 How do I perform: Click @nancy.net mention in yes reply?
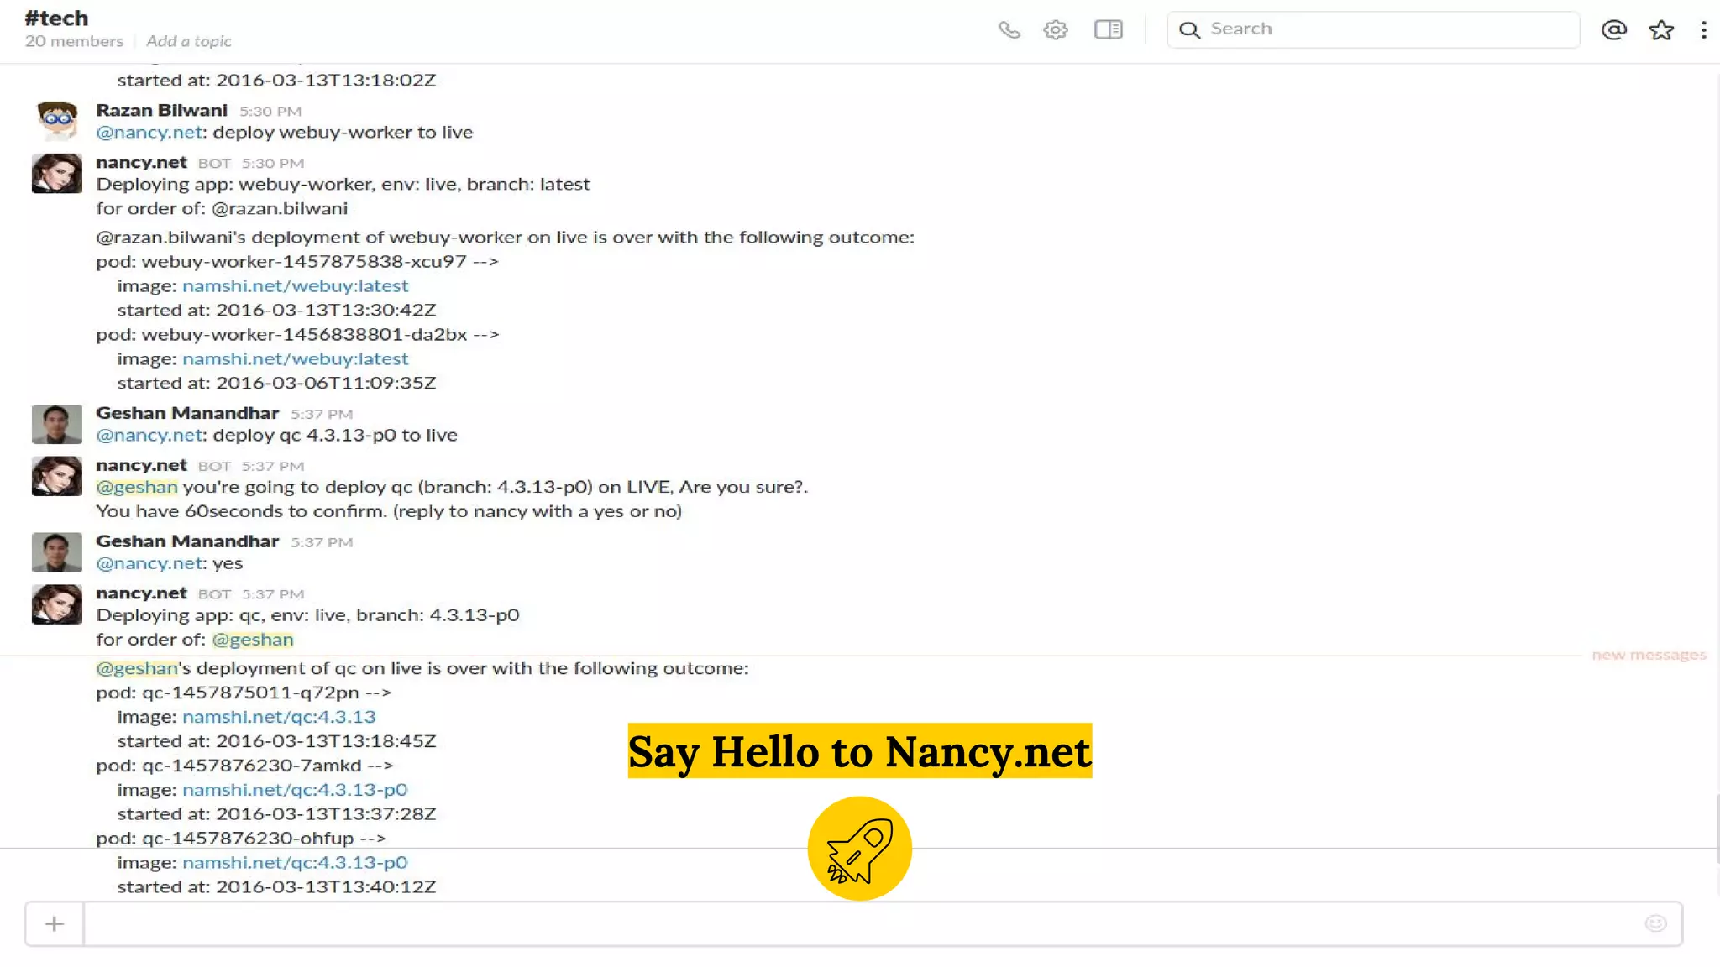coord(149,563)
